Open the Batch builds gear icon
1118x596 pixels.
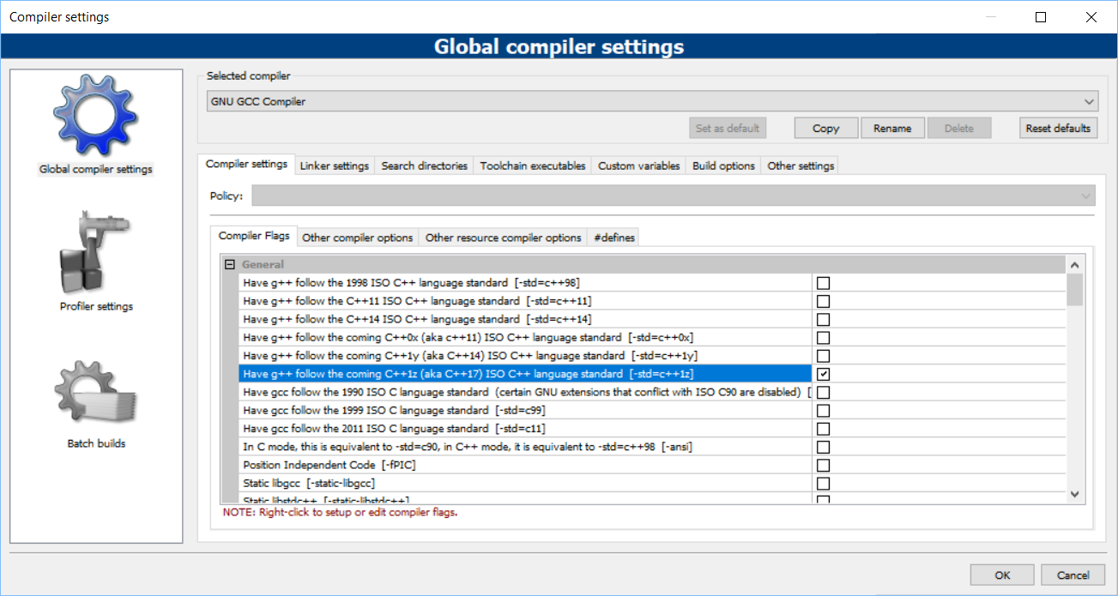[x=95, y=392]
